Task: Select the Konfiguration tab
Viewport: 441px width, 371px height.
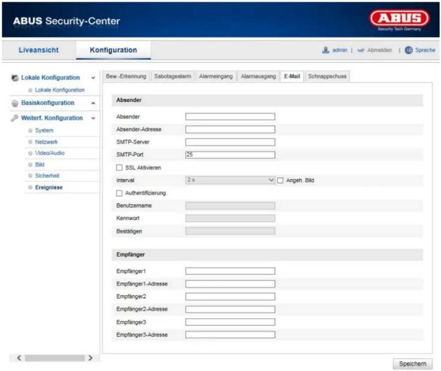Action: point(113,50)
